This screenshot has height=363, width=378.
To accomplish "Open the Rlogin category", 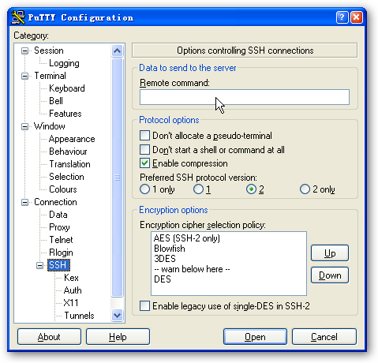I will (x=61, y=253).
